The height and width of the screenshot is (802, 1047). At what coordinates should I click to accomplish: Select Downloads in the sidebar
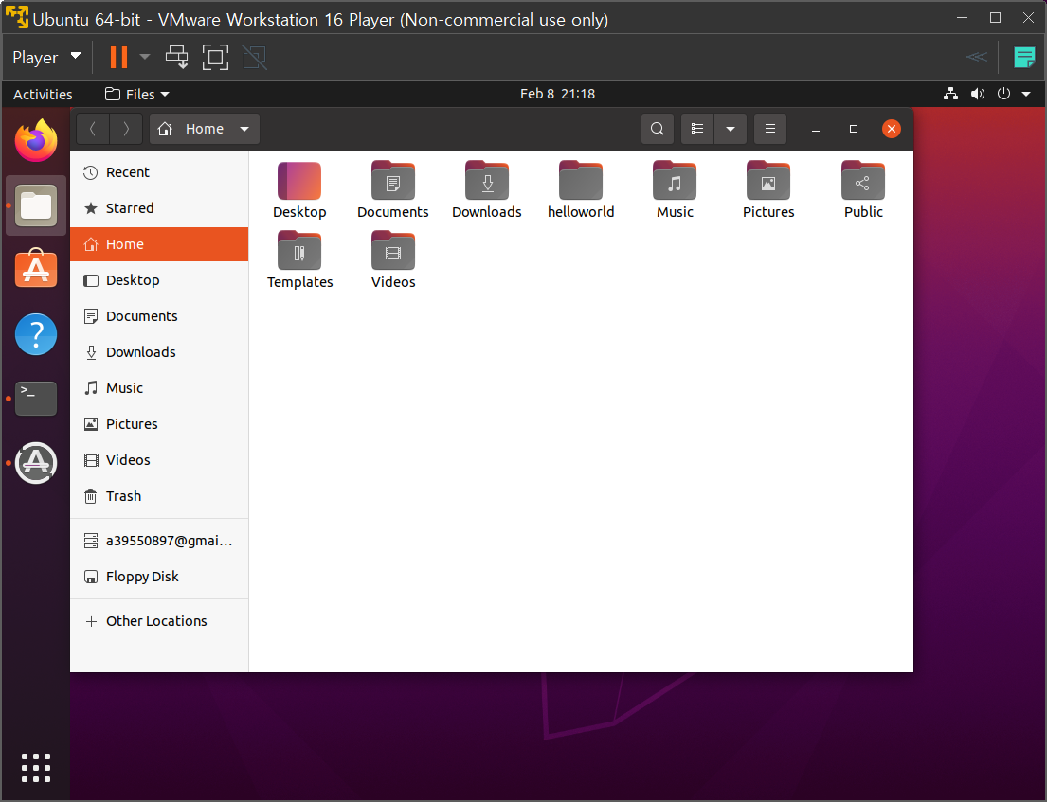[159, 352]
